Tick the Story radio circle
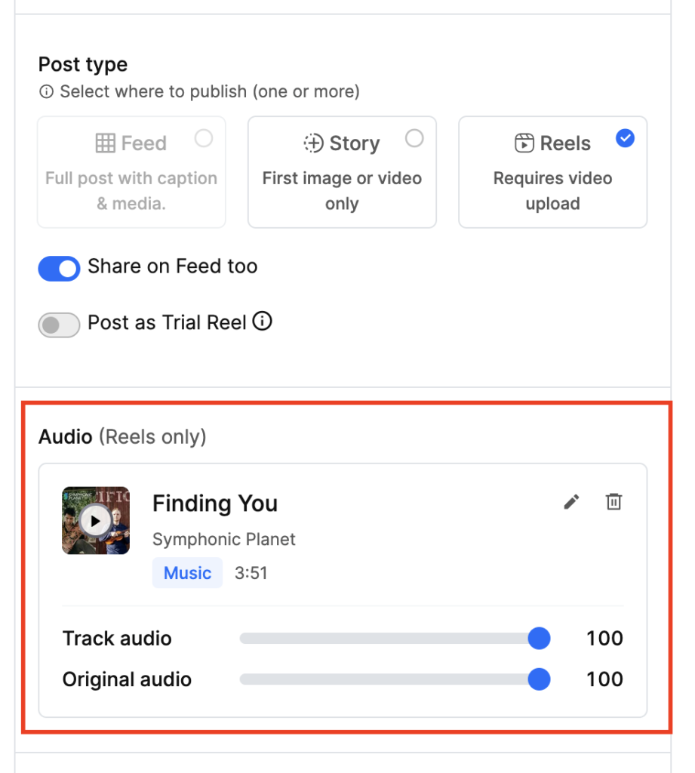The height and width of the screenshot is (773, 695). 414,139
